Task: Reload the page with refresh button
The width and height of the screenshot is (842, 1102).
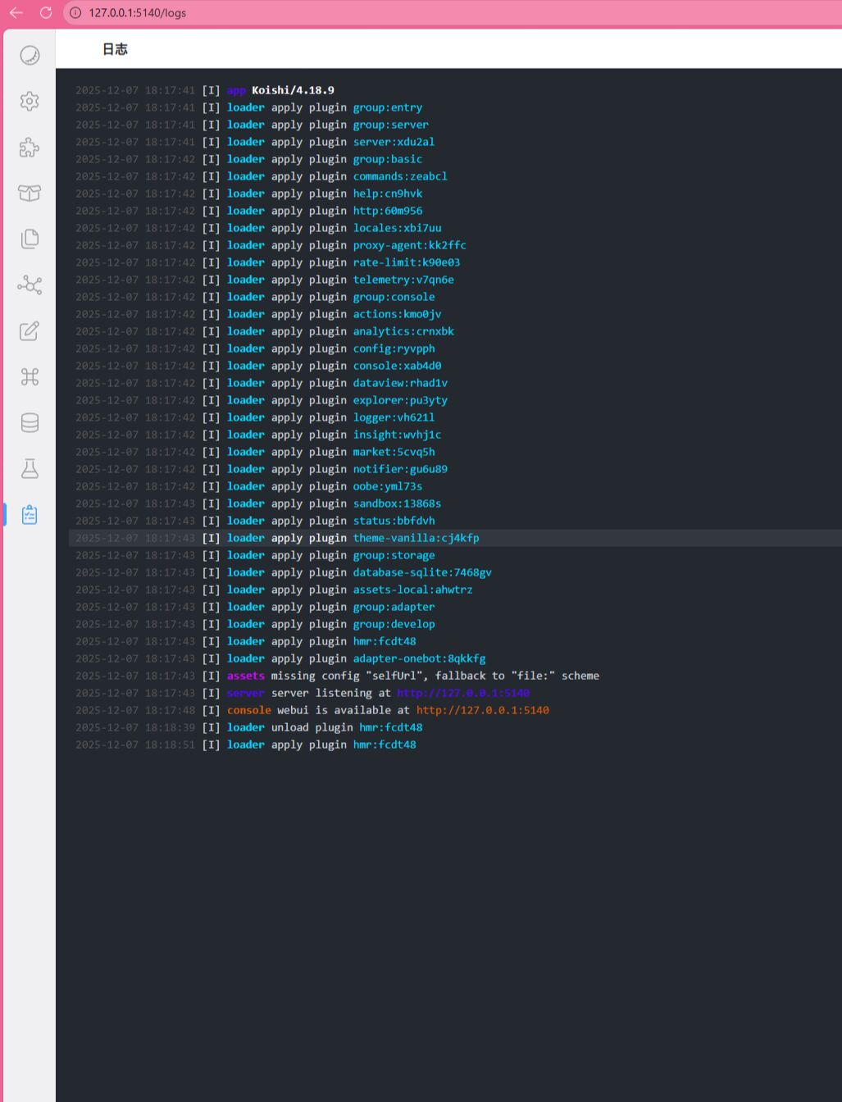Action: point(46,13)
